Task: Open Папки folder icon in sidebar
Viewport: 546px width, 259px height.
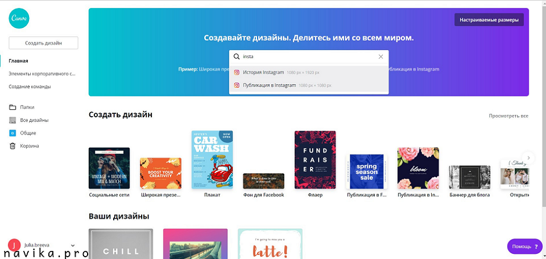Action: 13,107
